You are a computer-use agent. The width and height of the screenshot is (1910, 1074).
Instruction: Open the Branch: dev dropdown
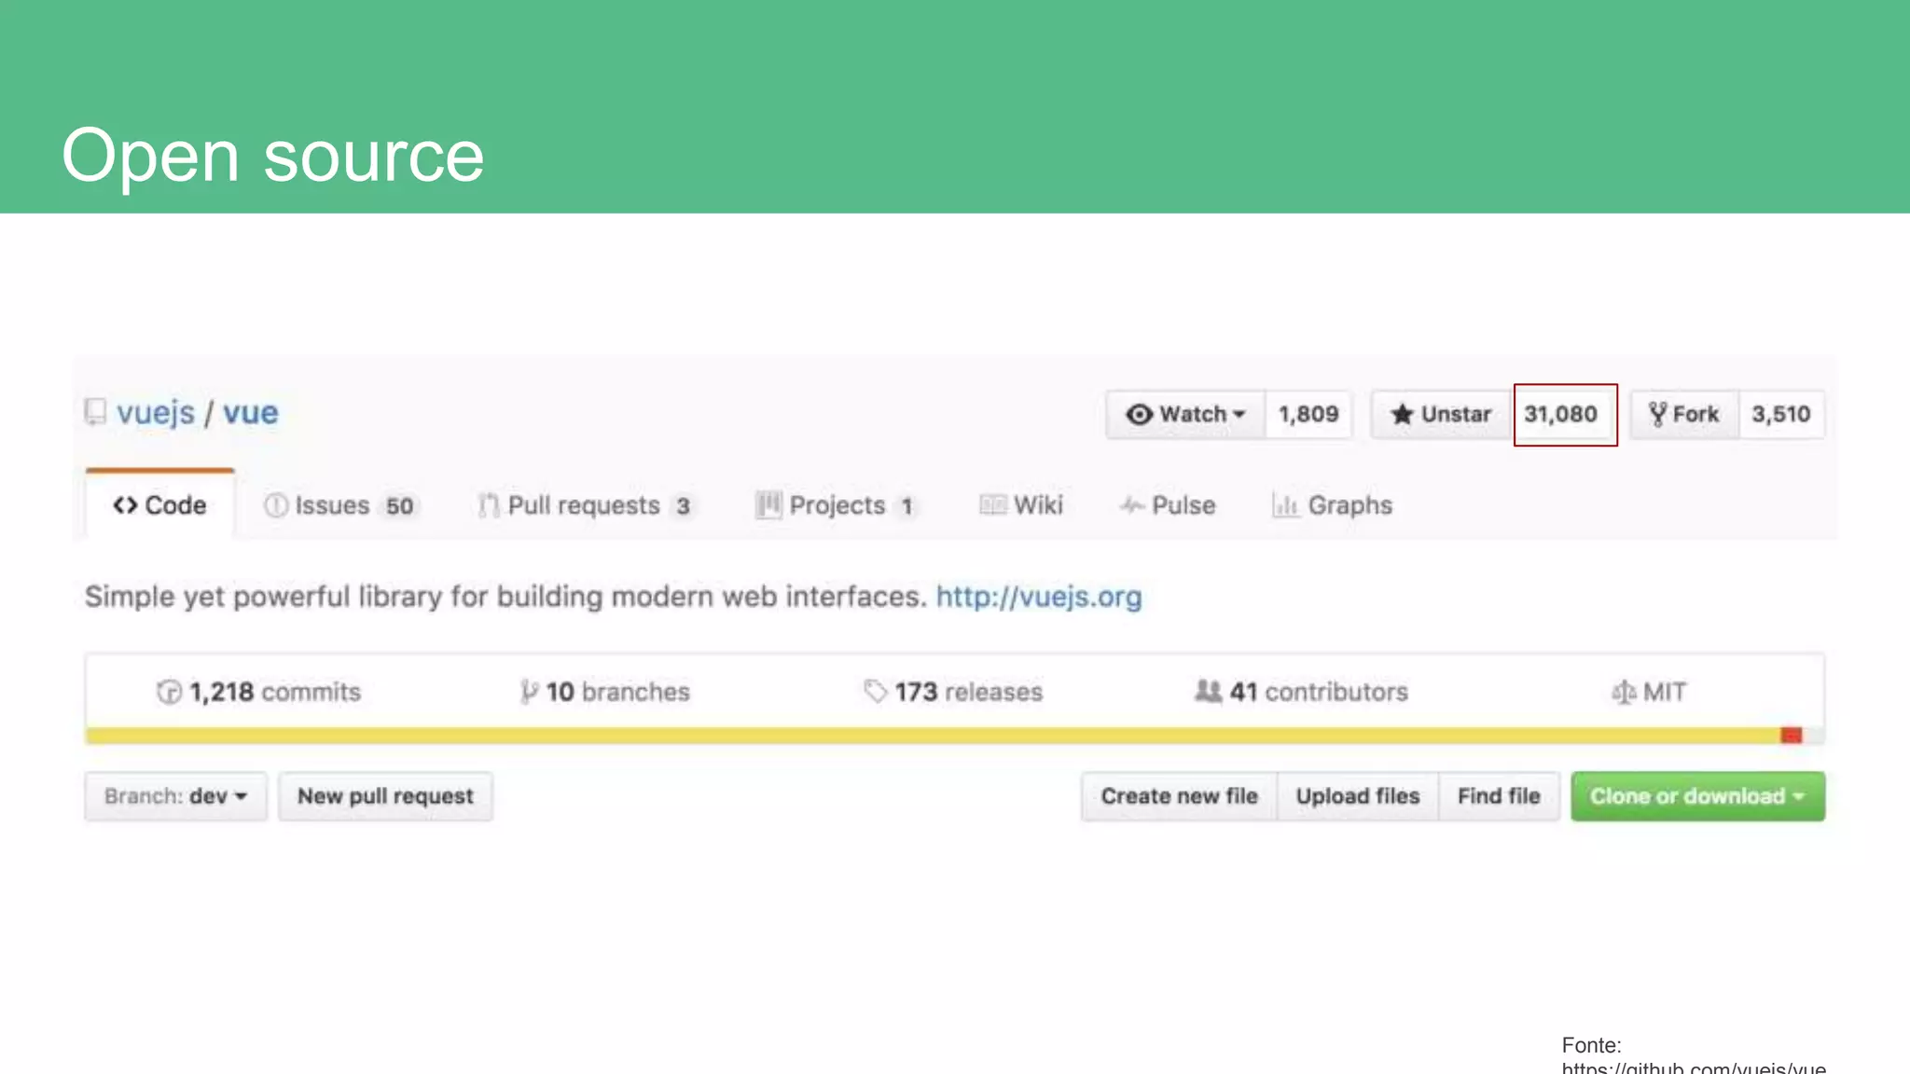click(175, 796)
